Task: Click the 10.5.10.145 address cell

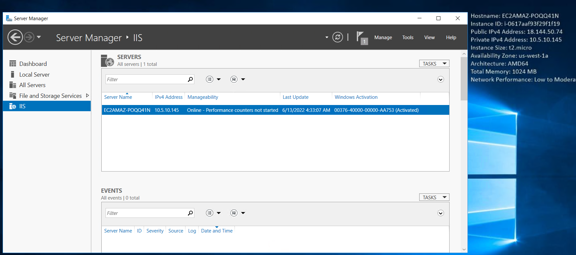Action: tap(167, 110)
